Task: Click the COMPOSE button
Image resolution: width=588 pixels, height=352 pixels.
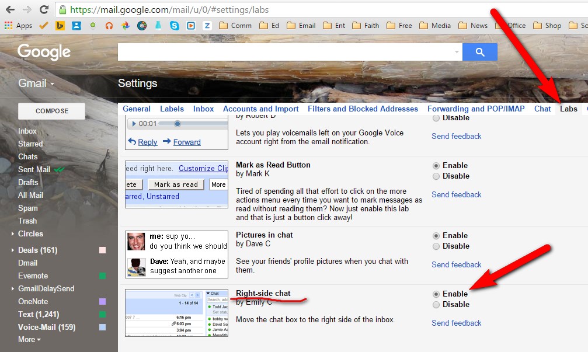Action: tap(51, 111)
